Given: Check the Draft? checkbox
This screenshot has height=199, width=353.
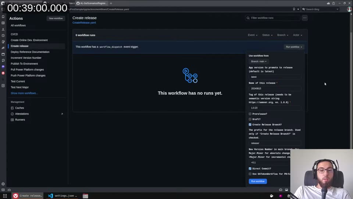Looking at the screenshot, I should 250,119.
